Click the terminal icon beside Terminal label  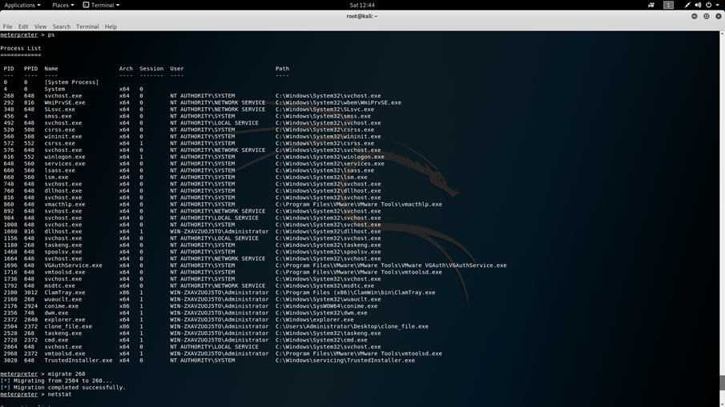coord(86,5)
